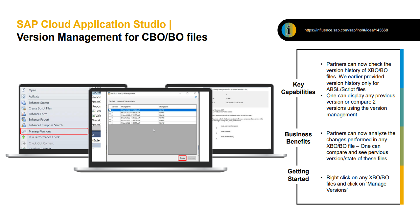Click the Open menu icon
420x217 pixels.
23,90
